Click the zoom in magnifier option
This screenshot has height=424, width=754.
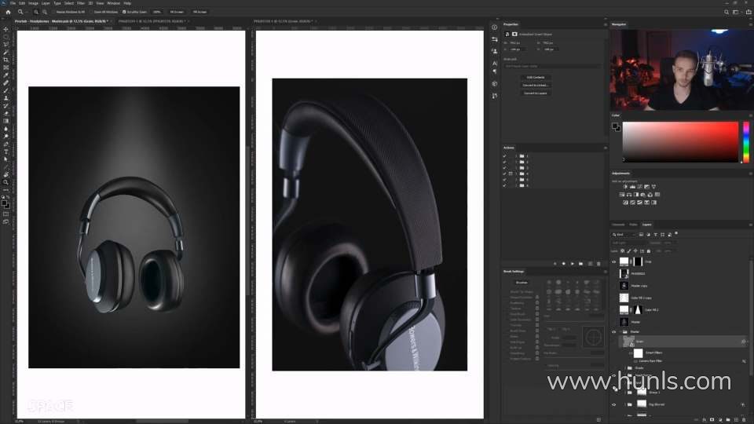pyautogui.click(x=36, y=12)
